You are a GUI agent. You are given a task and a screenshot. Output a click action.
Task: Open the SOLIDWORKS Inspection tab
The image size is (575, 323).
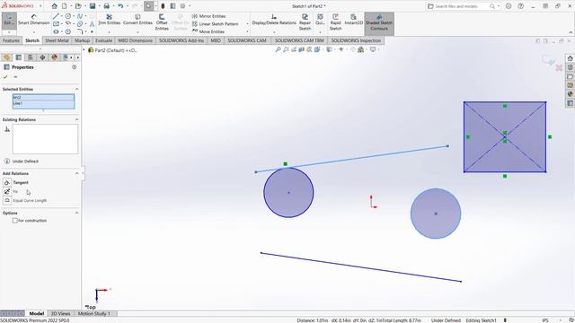[x=356, y=40]
